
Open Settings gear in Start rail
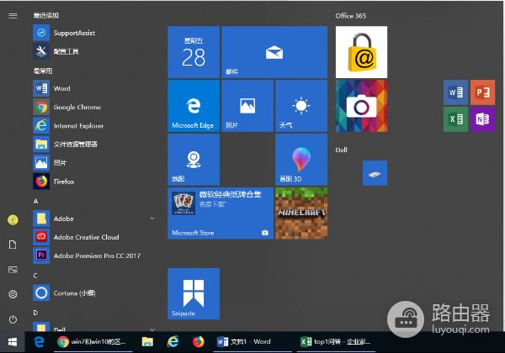pos(13,294)
